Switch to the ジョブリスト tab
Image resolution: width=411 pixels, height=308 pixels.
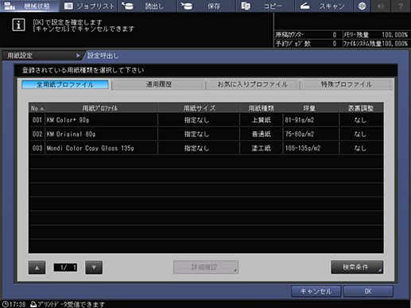point(89,6)
